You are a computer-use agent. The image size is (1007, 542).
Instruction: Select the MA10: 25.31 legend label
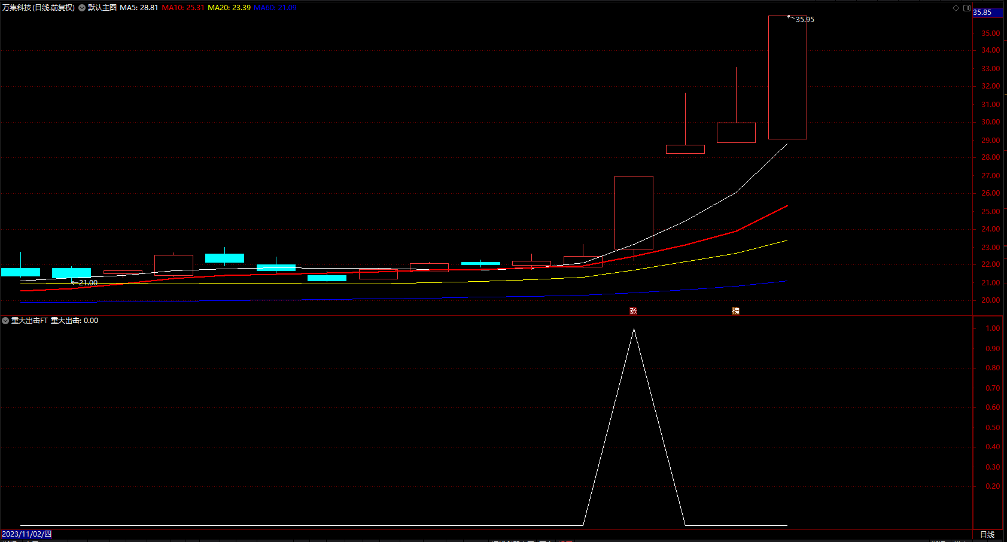click(183, 8)
